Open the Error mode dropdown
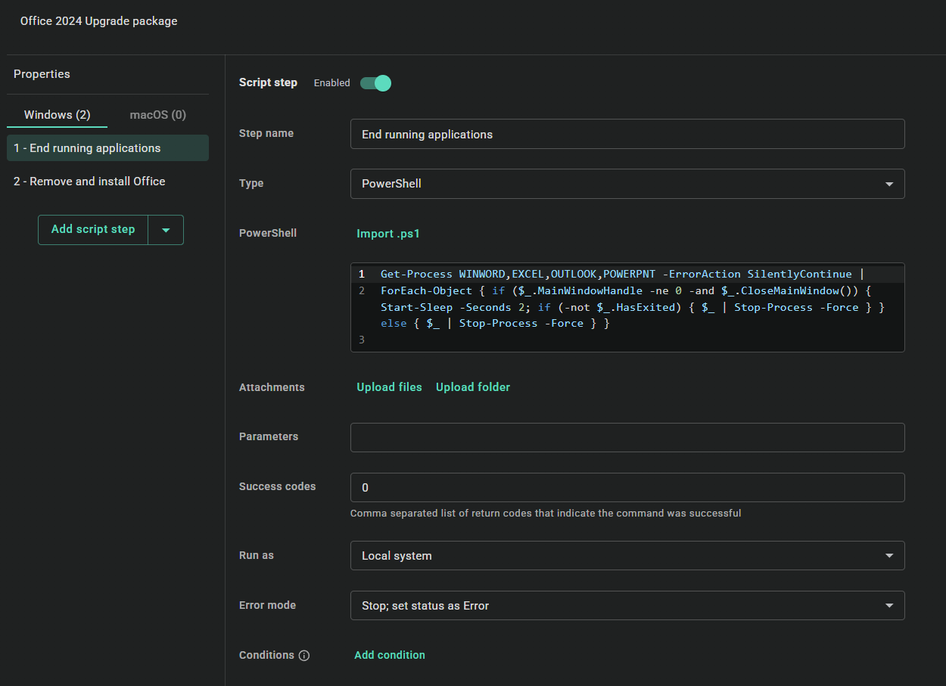 point(627,605)
